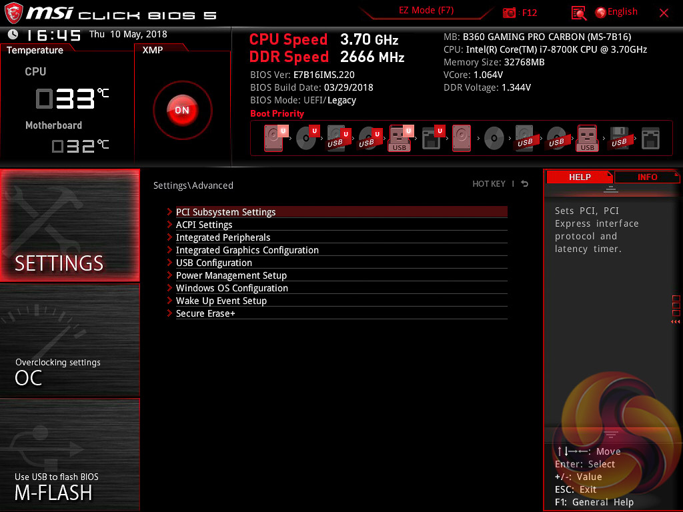Open the M-FLASH BIOS flashing panel
The image size is (683, 512).
click(x=69, y=455)
